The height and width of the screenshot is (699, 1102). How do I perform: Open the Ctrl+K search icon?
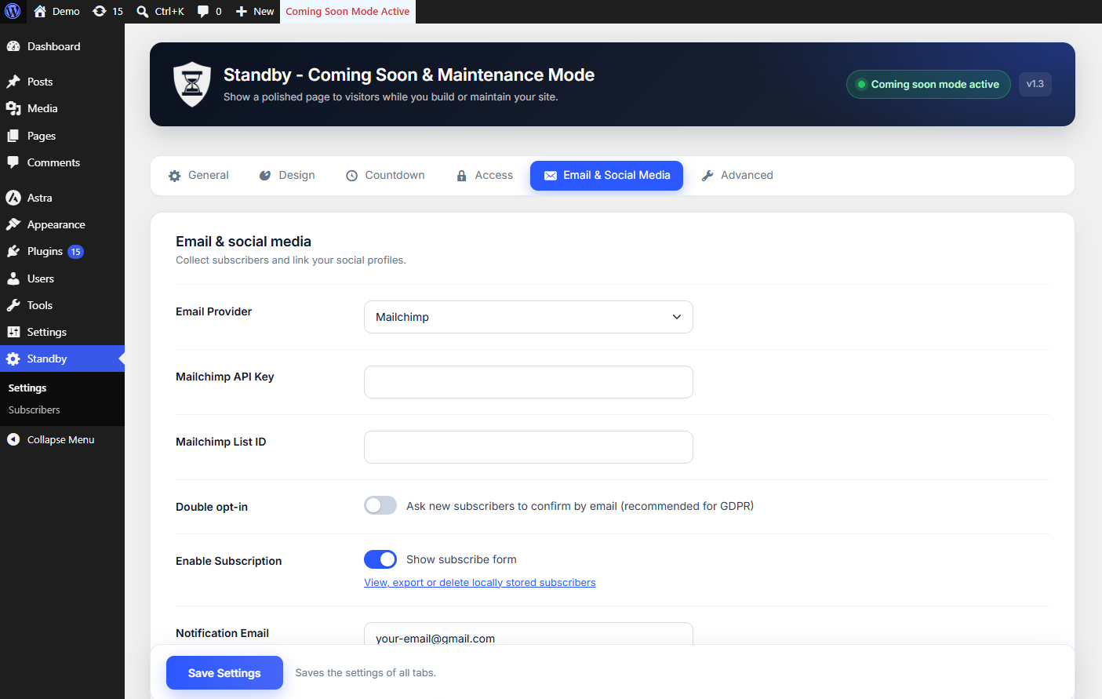(x=143, y=11)
